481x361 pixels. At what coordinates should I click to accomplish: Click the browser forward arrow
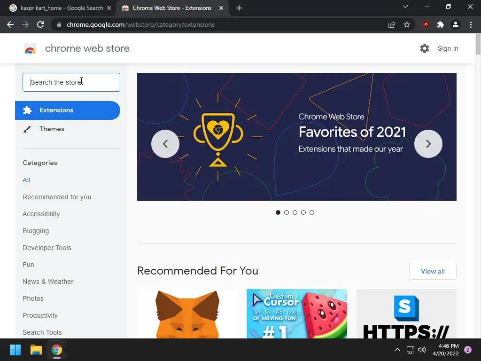(25, 24)
